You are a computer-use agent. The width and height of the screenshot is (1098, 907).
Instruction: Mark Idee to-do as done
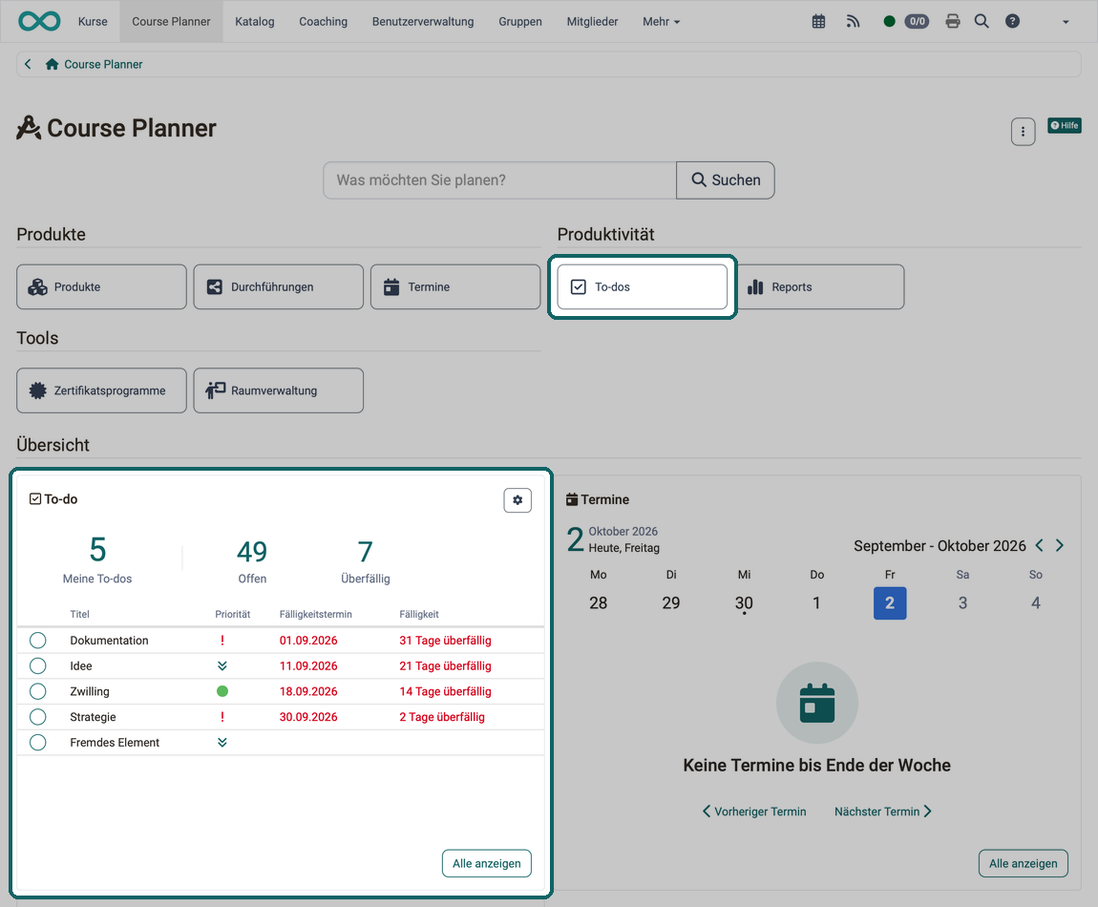click(x=38, y=666)
